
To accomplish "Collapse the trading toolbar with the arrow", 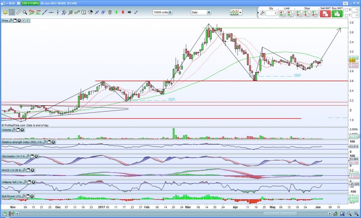I will click(x=258, y=13).
